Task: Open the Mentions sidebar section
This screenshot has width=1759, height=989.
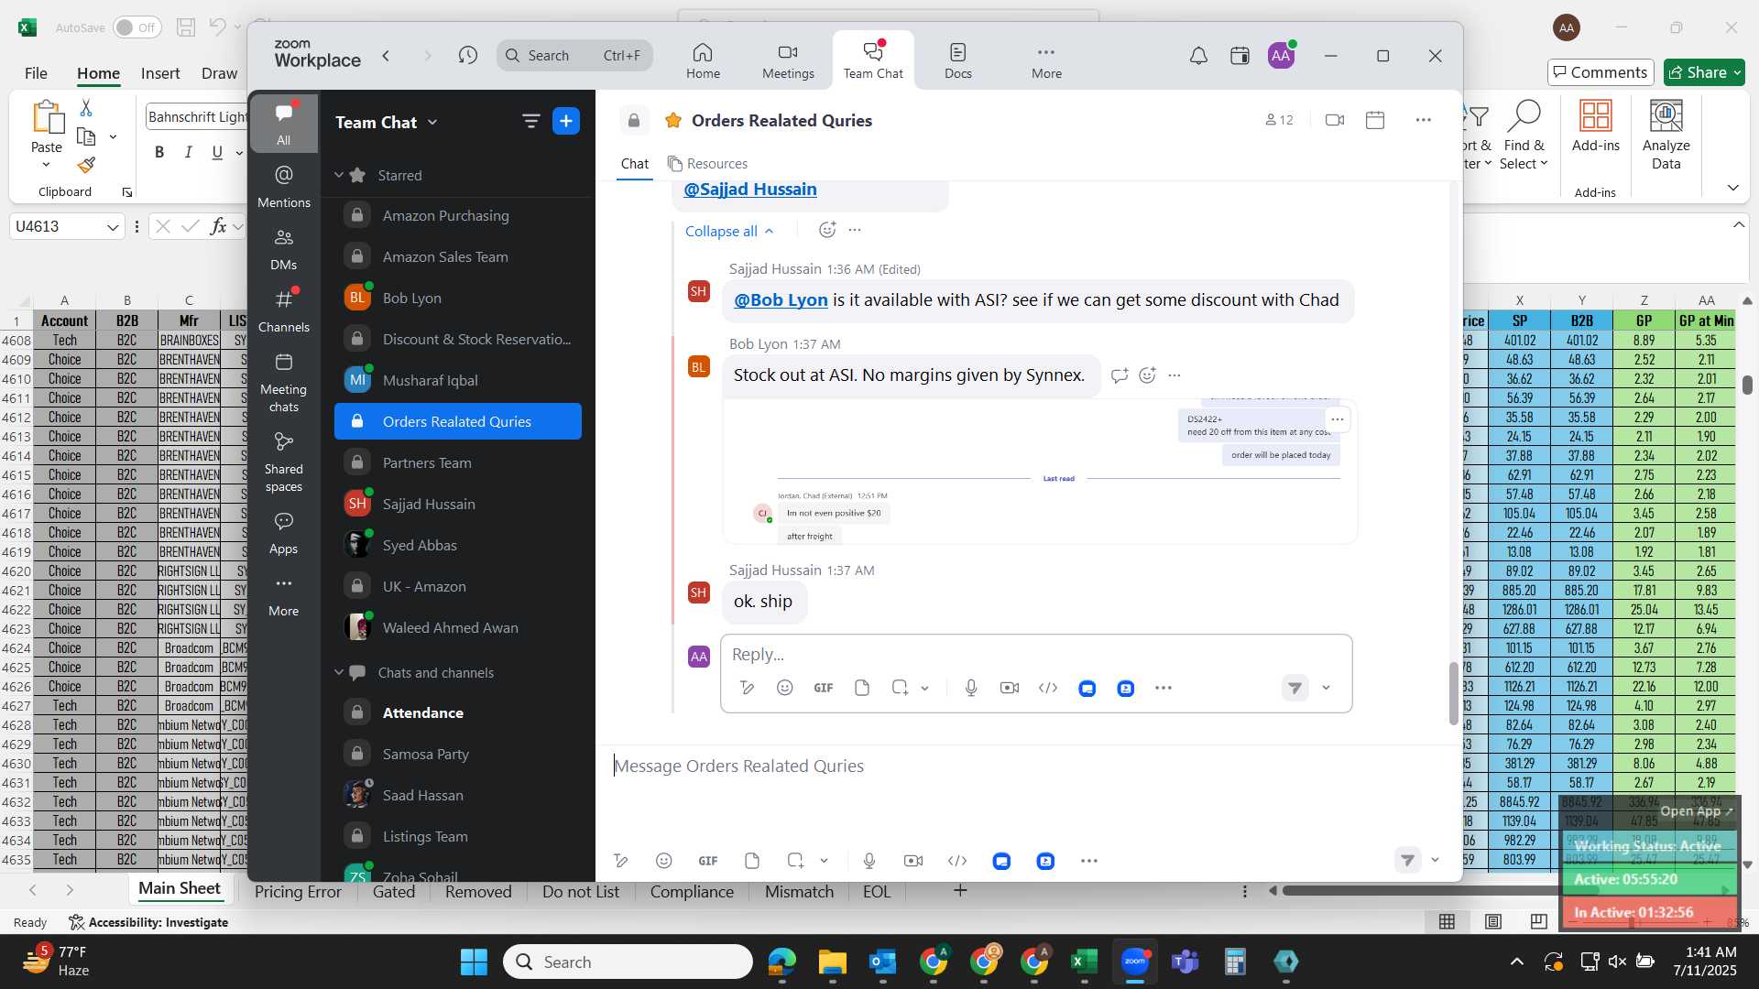Action: pyautogui.click(x=284, y=186)
